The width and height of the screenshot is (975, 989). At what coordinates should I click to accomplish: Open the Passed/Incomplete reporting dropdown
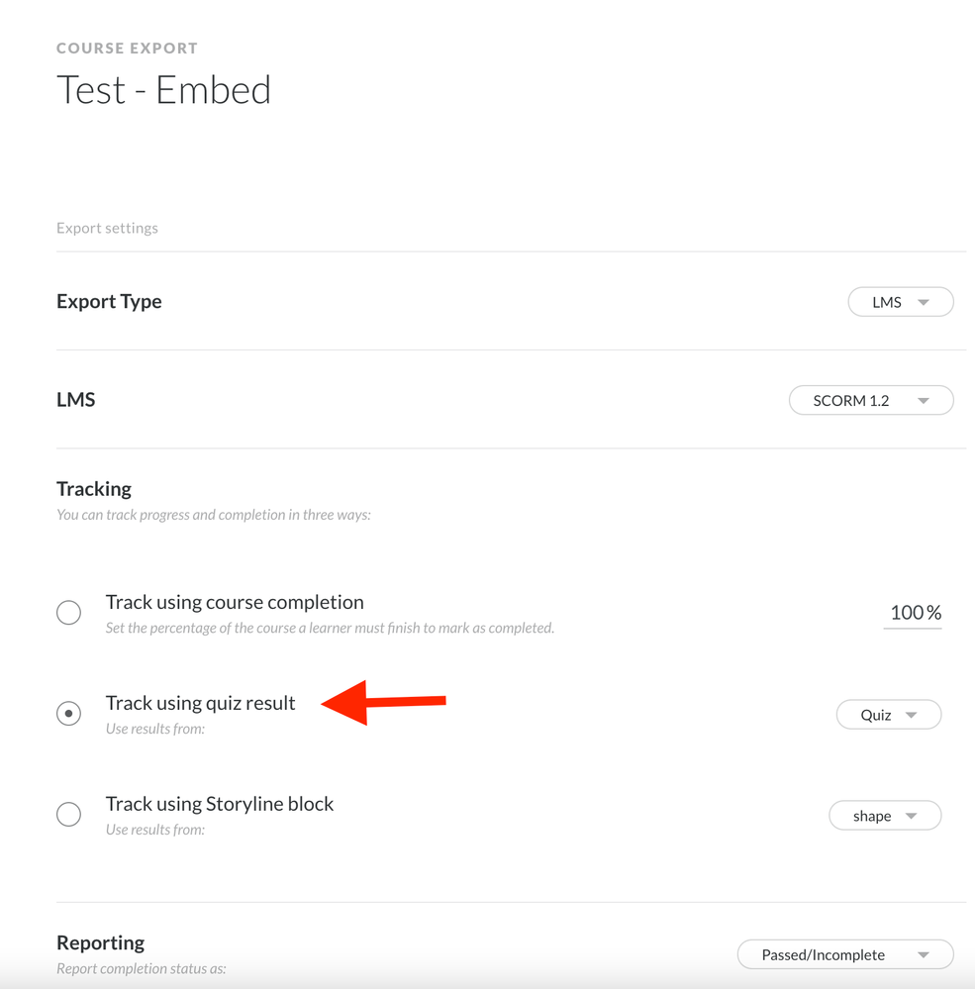pyautogui.click(x=844, y=955)
